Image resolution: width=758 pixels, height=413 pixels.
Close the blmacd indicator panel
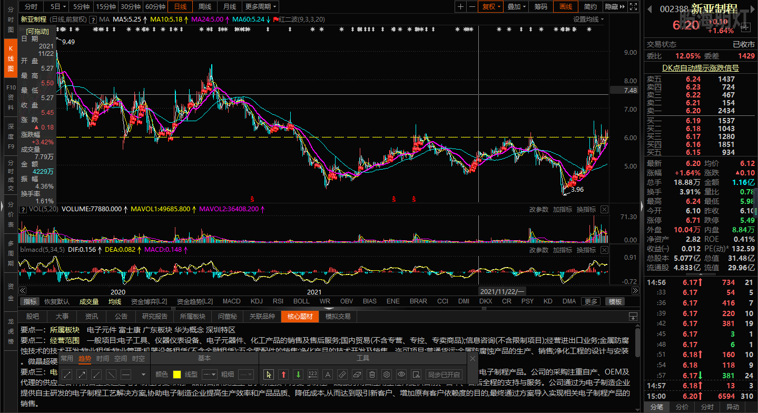(604, 250)
